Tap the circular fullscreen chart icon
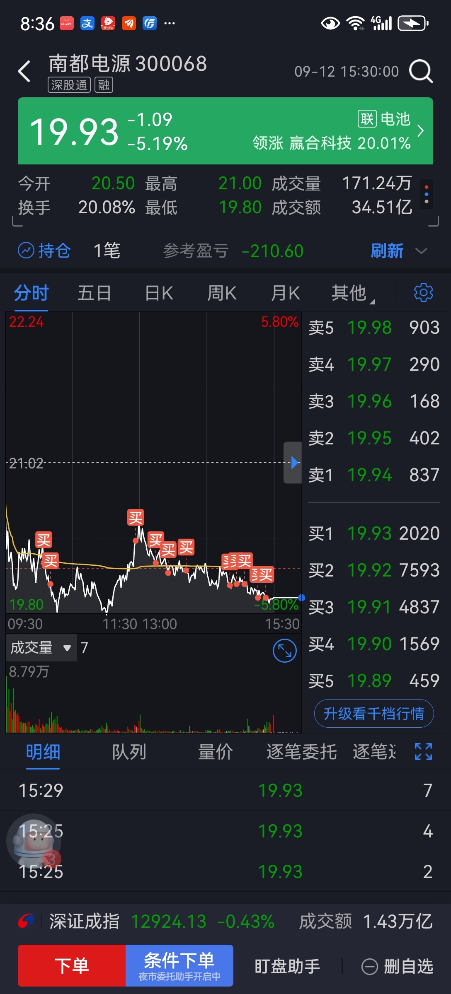Screen dimensions: 451x994 [285, 651]
